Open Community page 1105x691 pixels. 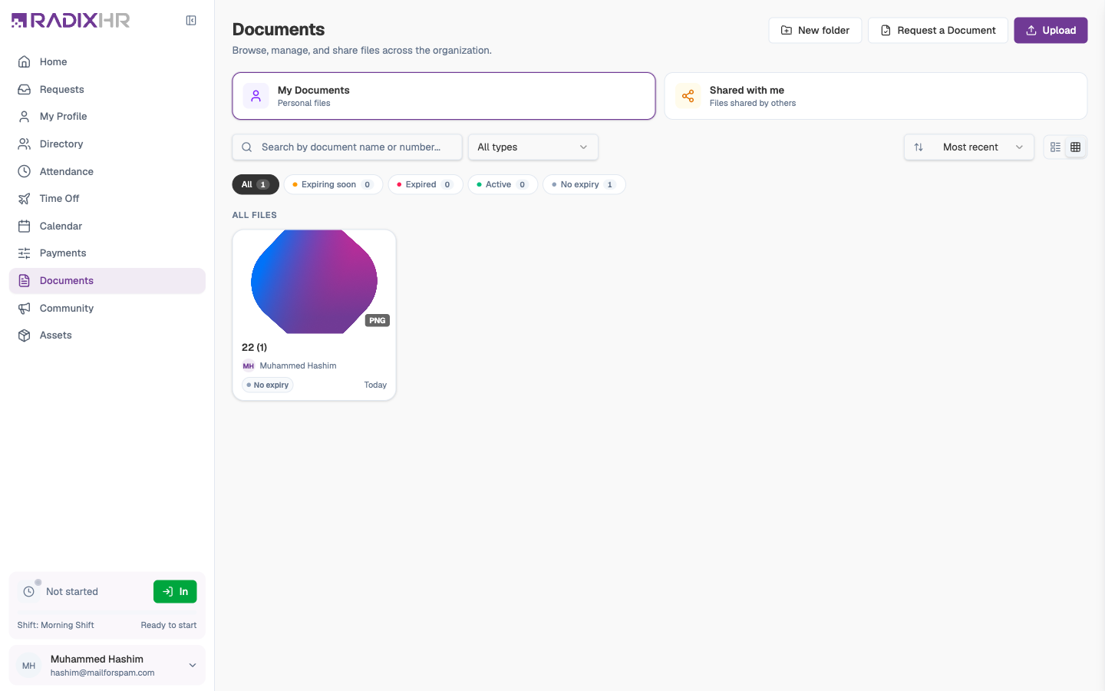coord(107,308)
